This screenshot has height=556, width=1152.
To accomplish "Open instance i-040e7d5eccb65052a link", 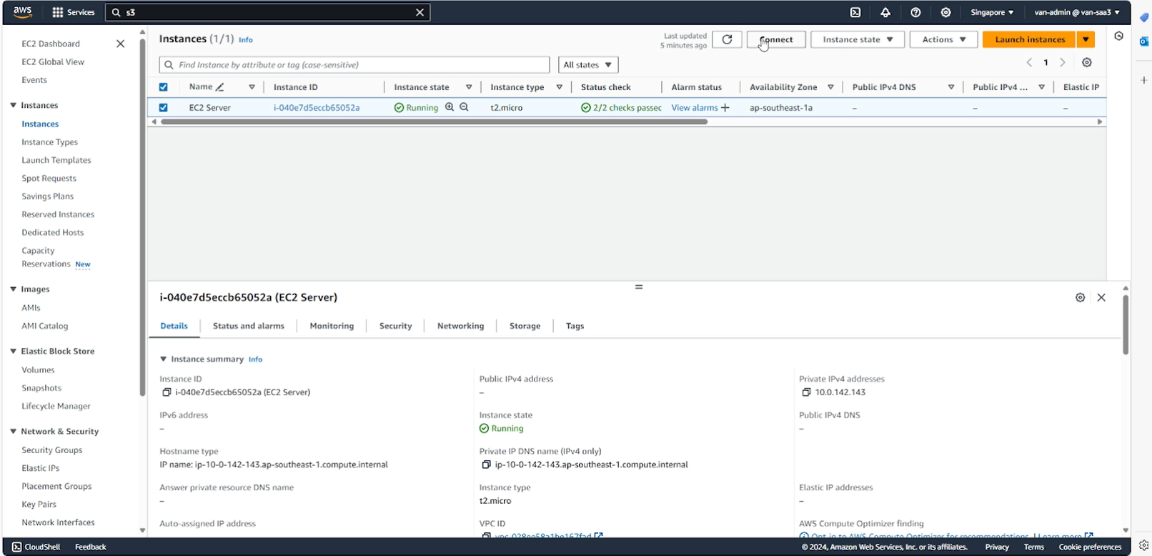I will point(317,108).
